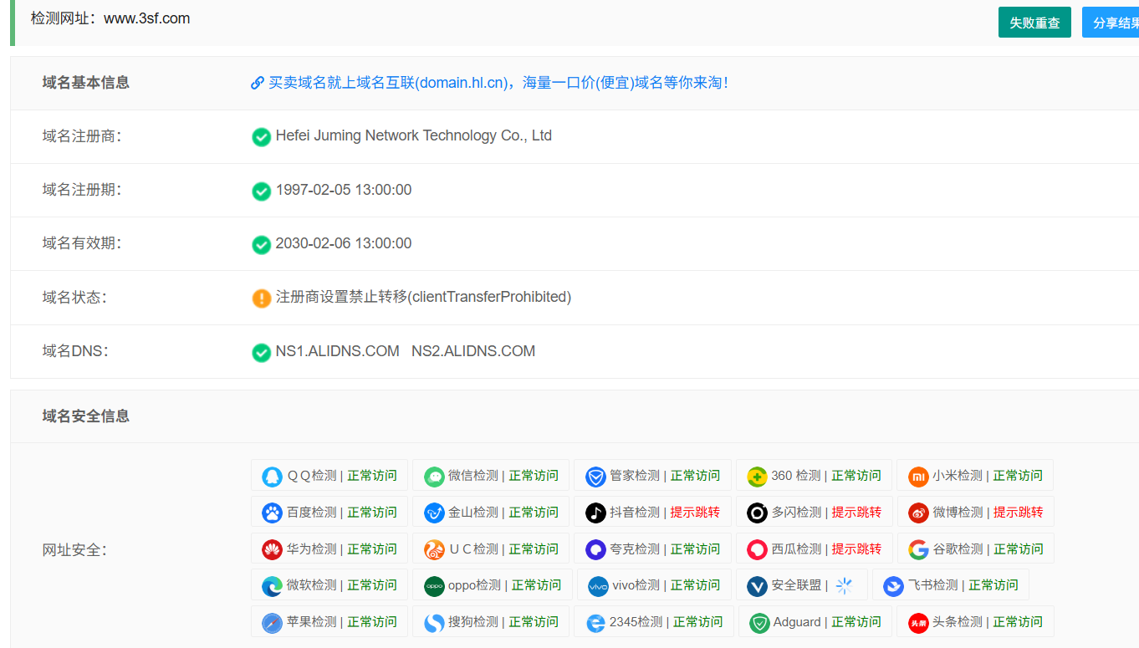The image size is (1139, 648).
Task: Select the Baidu 百度检测 paw icon
Action: (272, 512)
